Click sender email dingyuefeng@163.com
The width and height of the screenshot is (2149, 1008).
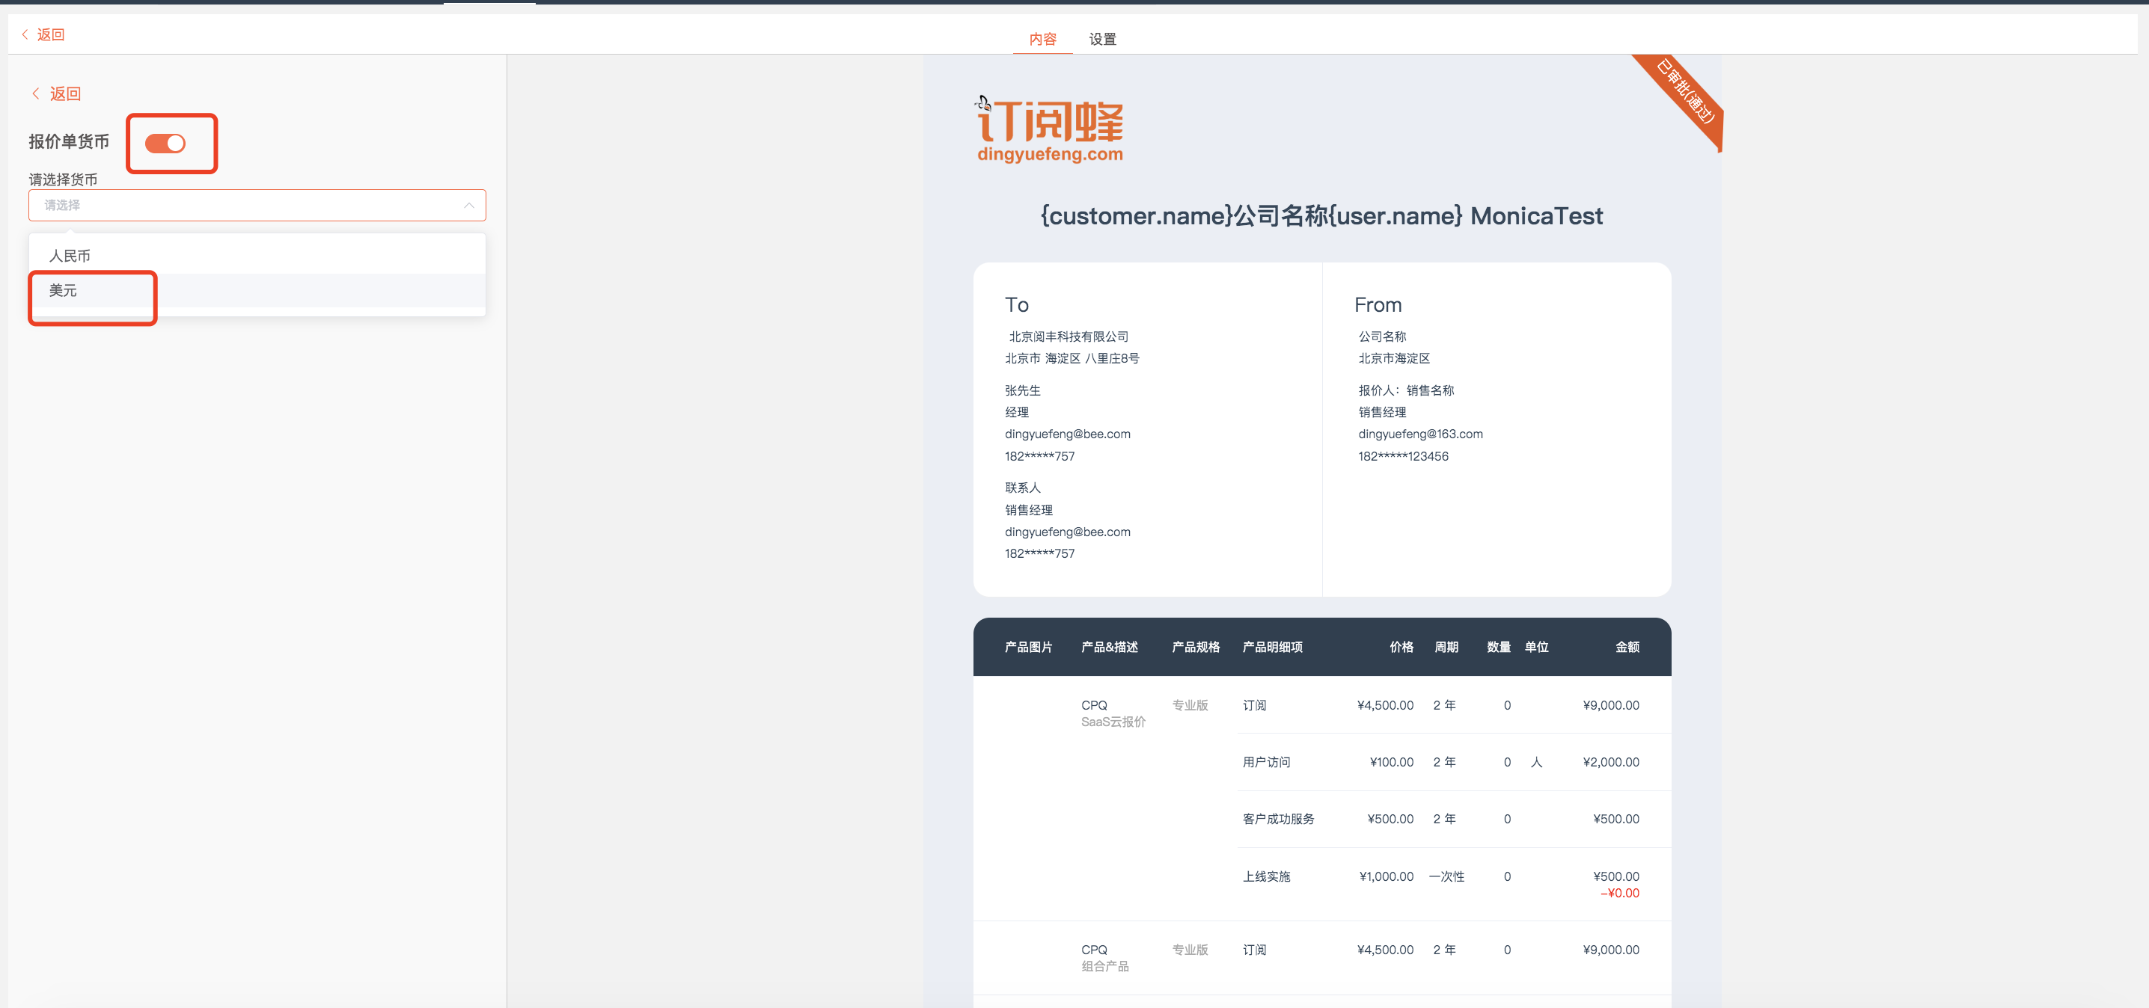pos(1420,434)
